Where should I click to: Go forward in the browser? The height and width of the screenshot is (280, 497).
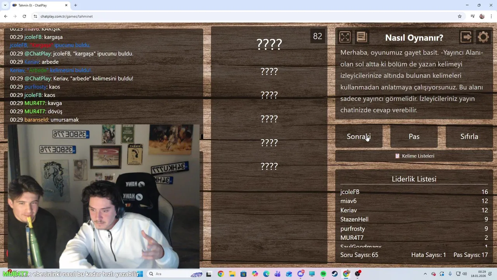pyautogui.click(x=15, y=16)
